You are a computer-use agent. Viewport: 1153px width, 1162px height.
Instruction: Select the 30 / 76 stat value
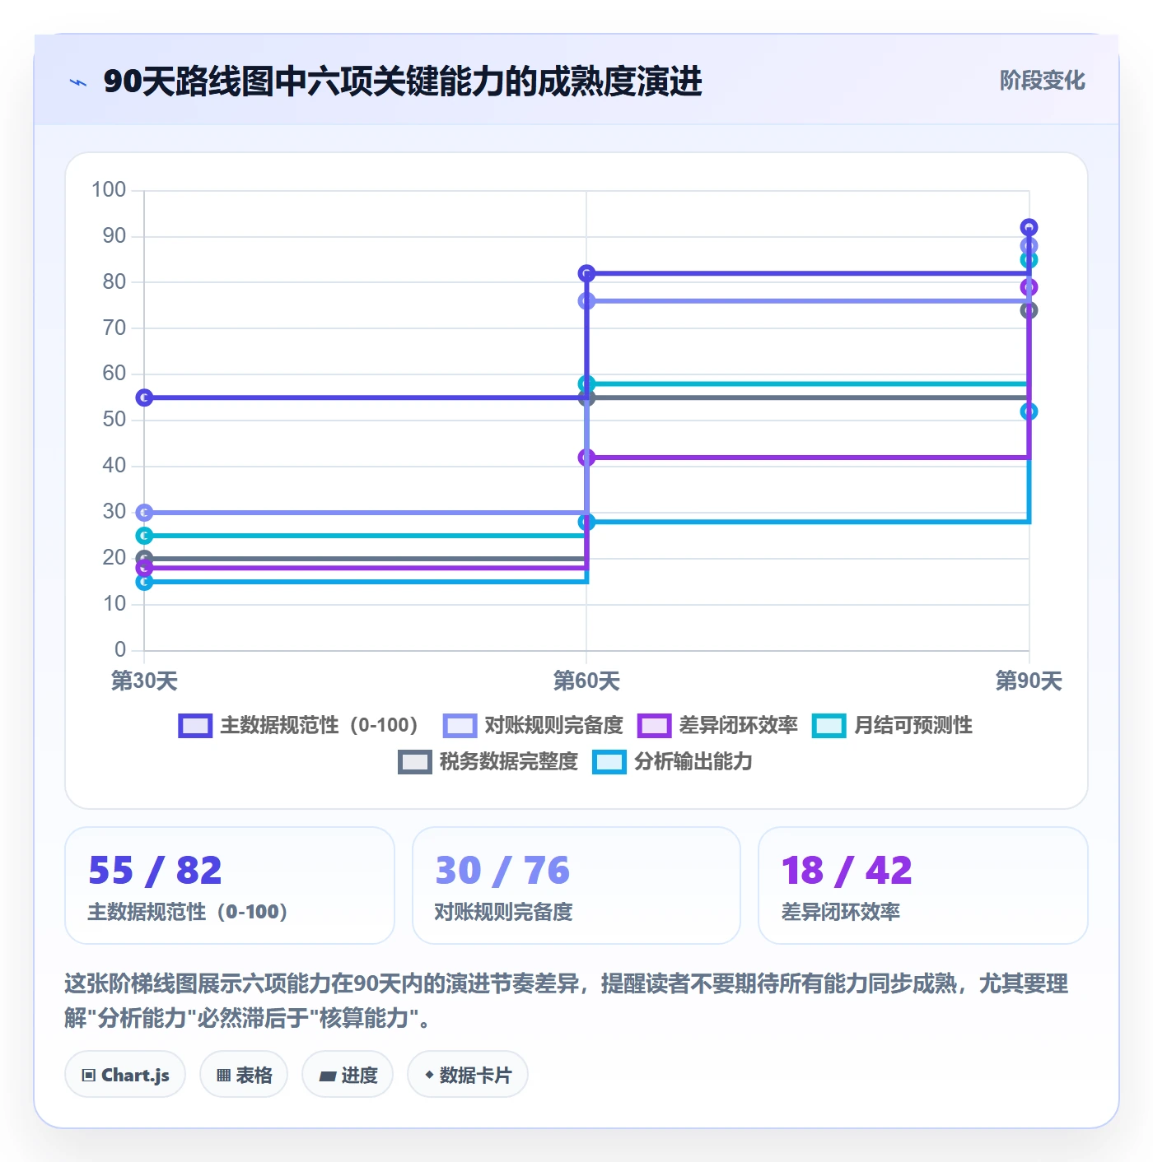coord(502,871)
